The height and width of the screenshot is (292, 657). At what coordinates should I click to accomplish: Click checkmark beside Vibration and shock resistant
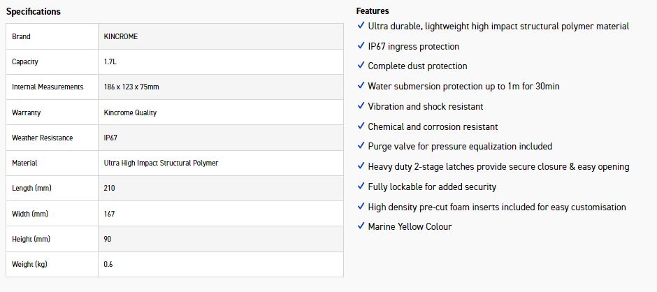coord(361,106)
